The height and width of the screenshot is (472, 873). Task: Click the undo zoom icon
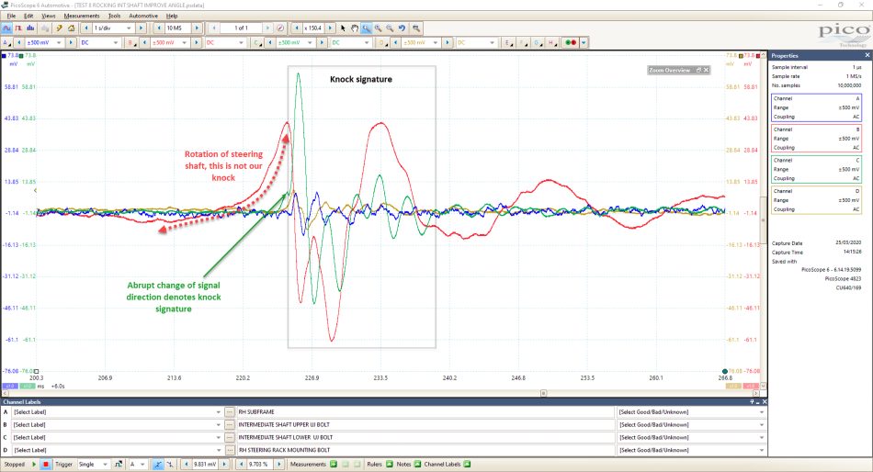(402, 28)
